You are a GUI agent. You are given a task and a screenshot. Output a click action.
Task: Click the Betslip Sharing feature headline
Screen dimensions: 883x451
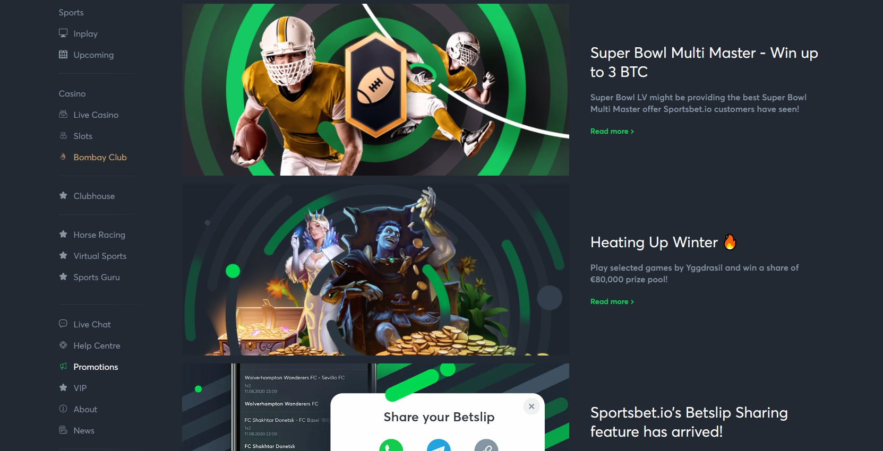pos(689,422)
